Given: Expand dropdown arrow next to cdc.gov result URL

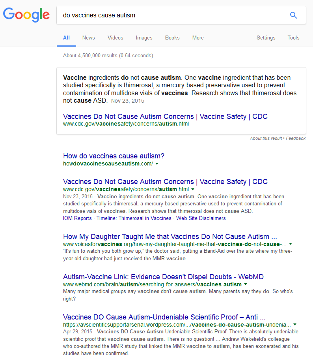Looking at the screenshot, I should pyautogui.click(x=193, y=189).
